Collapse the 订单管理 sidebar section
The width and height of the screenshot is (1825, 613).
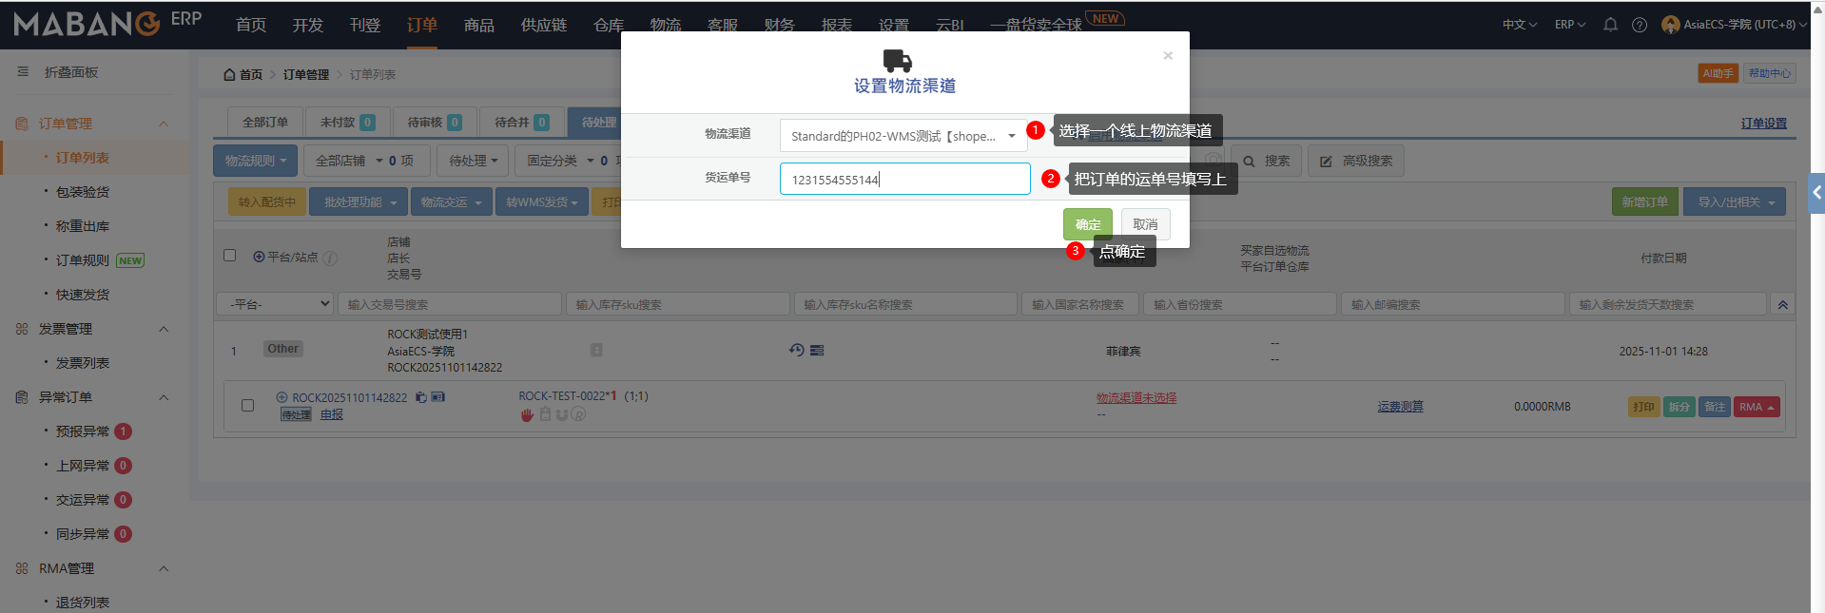(x=164, y=124)
